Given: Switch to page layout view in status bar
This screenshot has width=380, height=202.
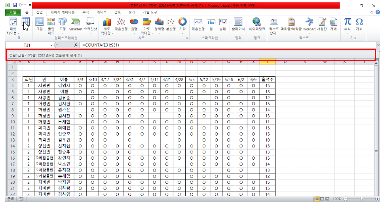Looking at the screenshot, I should click(322, 198).
